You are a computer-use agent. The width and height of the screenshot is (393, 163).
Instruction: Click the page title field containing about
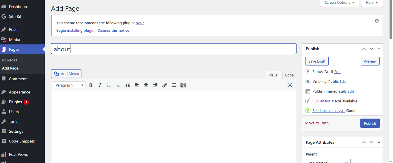tap(174, 49)
